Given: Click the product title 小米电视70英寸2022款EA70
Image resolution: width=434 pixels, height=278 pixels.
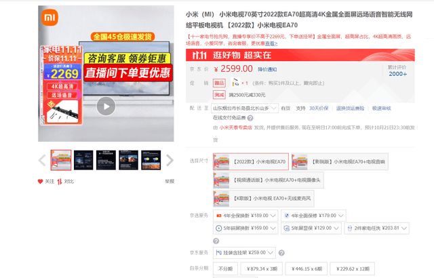Looking at the screenshot, I should point(299,20).
